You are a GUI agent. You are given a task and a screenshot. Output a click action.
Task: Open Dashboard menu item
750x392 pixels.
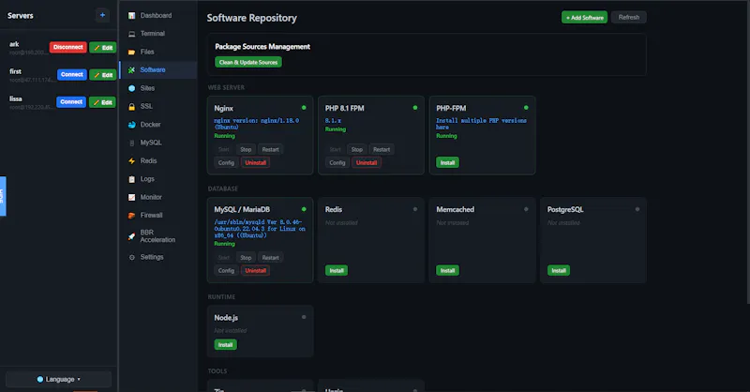tap(157, 15)
